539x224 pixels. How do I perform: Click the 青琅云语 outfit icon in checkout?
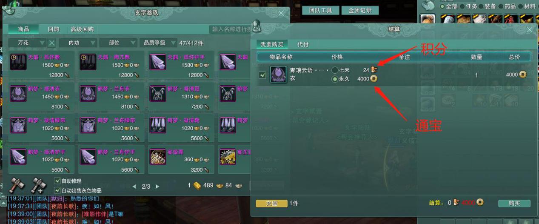pyautogui.click(x=279, y=75)
